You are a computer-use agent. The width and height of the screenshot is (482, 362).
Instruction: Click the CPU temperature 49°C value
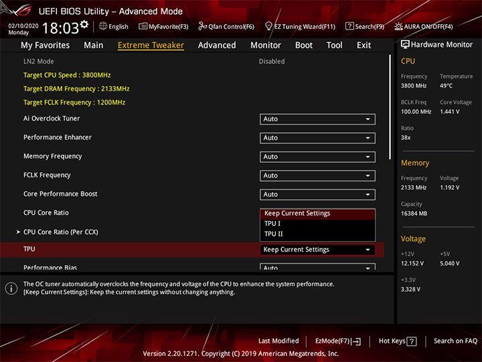click(446, 86)
